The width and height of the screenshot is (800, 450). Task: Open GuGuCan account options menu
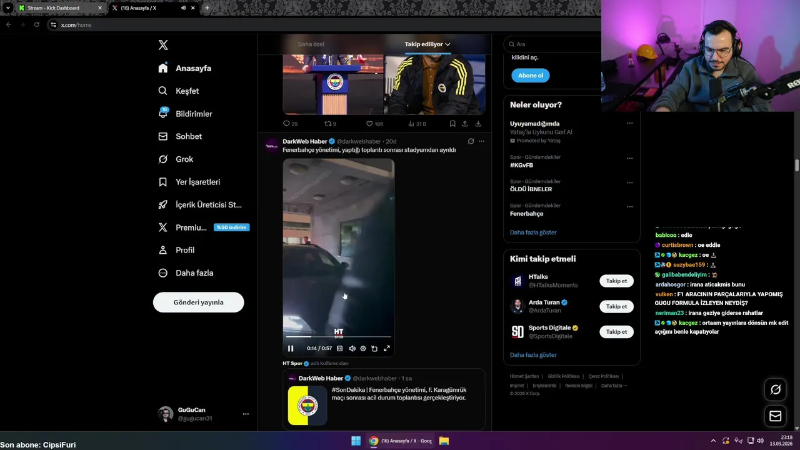tap(246, 414)
